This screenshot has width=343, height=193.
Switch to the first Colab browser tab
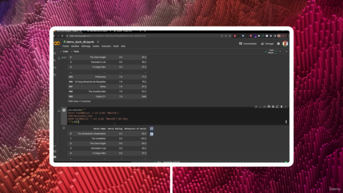click(68, 31)
